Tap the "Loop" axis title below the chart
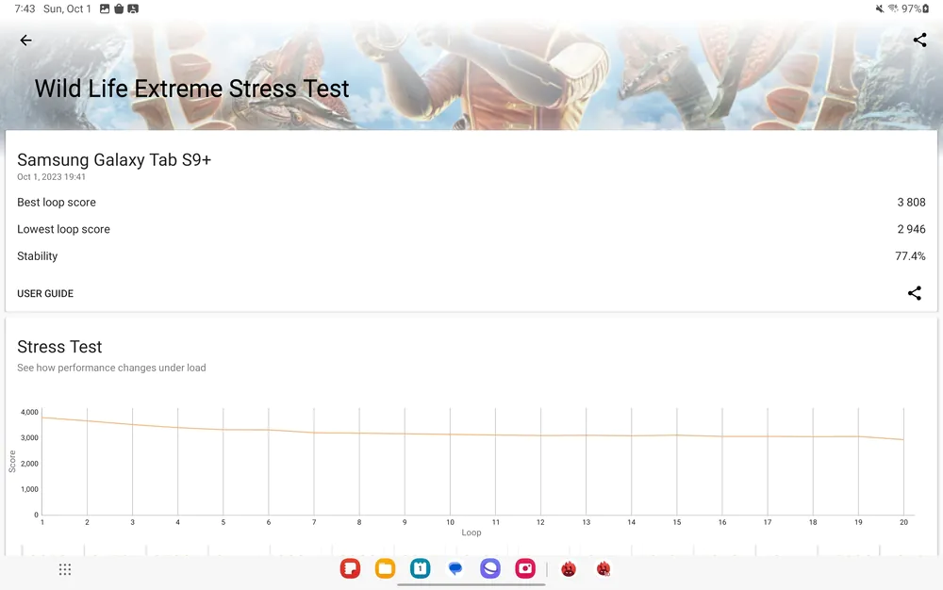The height and width of the screenshot is (590, 943). (471, 533)
